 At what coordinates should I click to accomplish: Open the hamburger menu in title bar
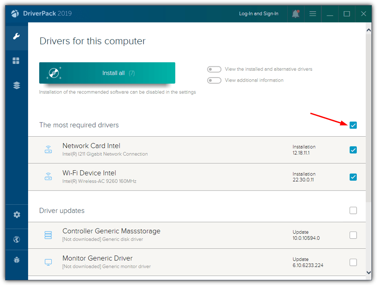(313, 13)
